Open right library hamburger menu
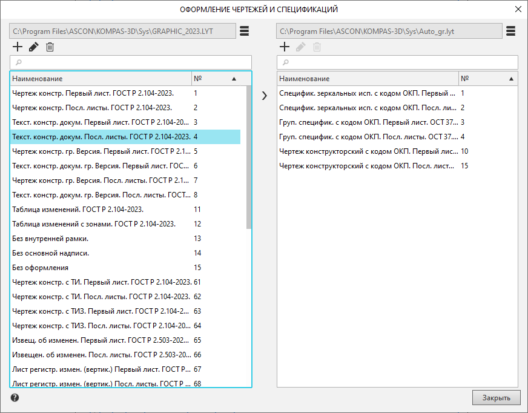 point(510,31)
